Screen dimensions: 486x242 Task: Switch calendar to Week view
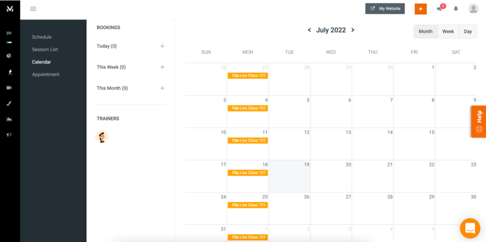point(448,31)
